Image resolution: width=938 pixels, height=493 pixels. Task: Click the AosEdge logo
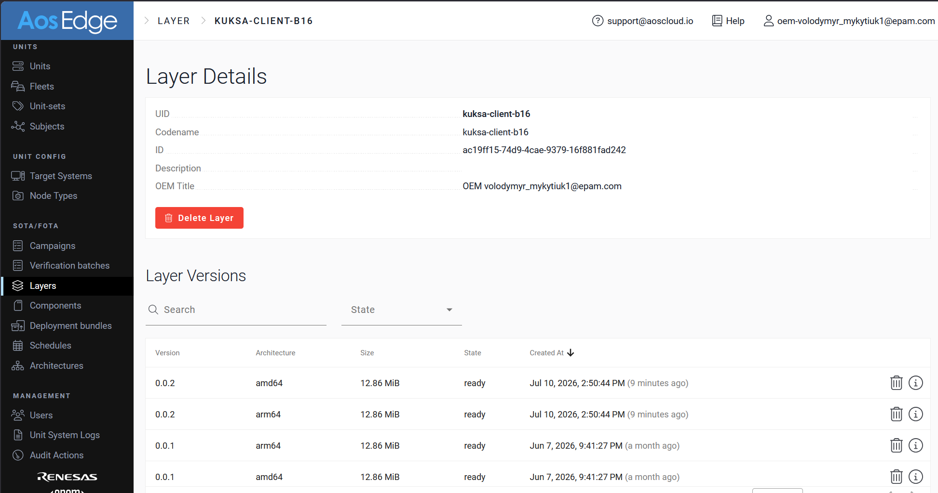tap(68, 21)
